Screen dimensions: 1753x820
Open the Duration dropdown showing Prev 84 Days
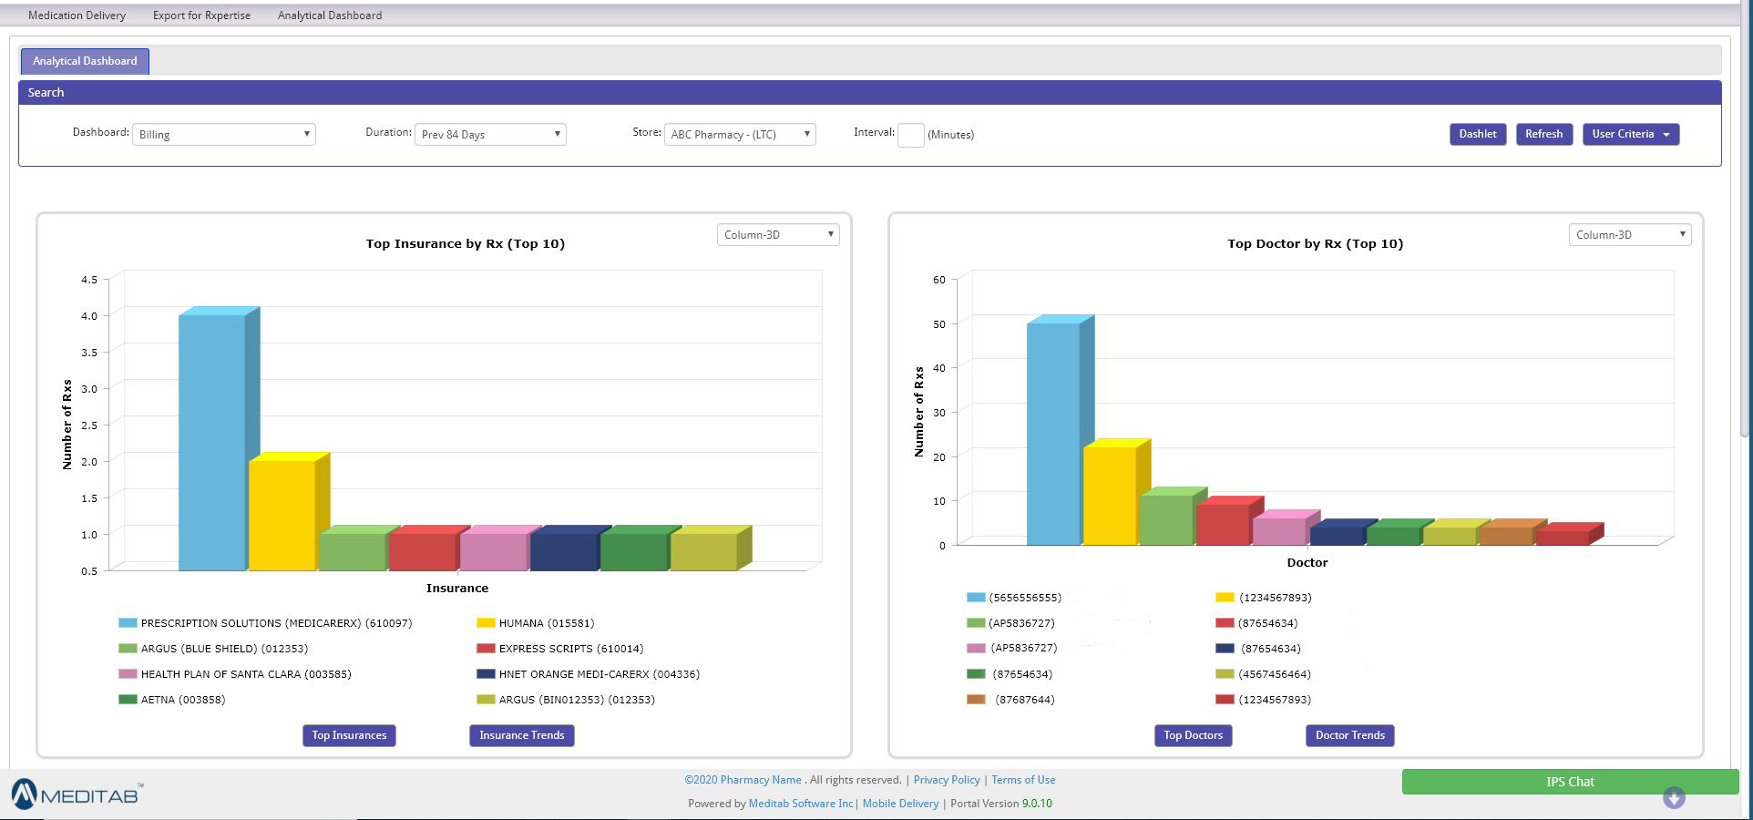click(x=490, y=135)
